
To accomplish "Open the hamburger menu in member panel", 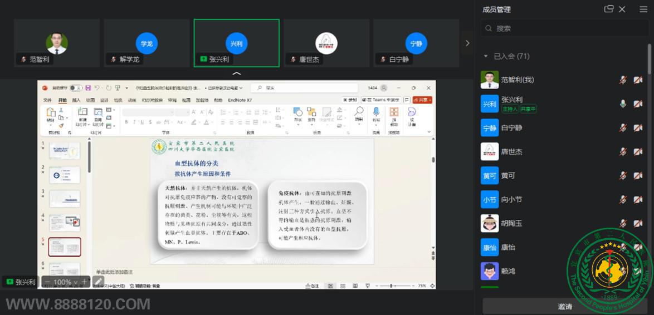I will point(643,9).
